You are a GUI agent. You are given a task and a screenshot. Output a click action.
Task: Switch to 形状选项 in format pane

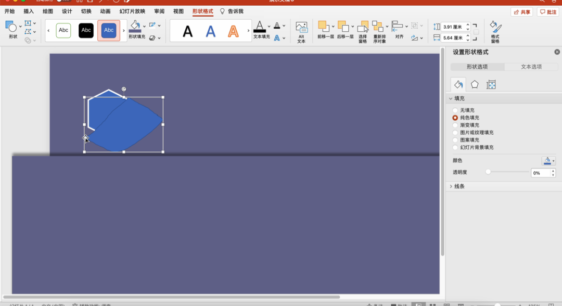pyautogui.click(x=477, y=67)
